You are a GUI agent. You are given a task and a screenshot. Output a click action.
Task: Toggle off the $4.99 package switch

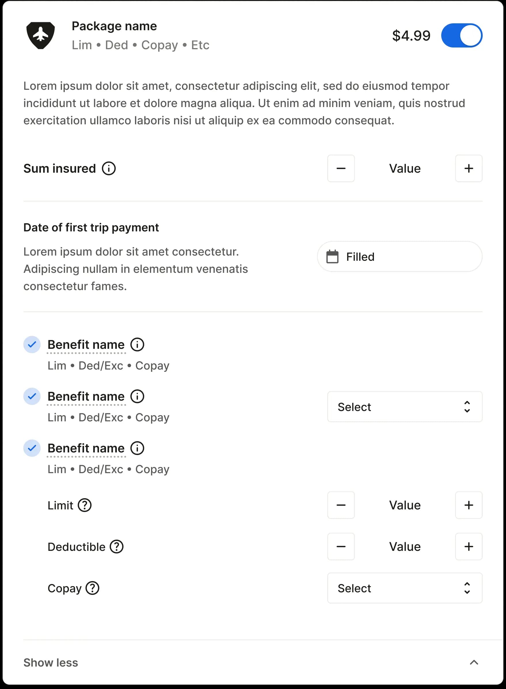click(x=462, y=35)
